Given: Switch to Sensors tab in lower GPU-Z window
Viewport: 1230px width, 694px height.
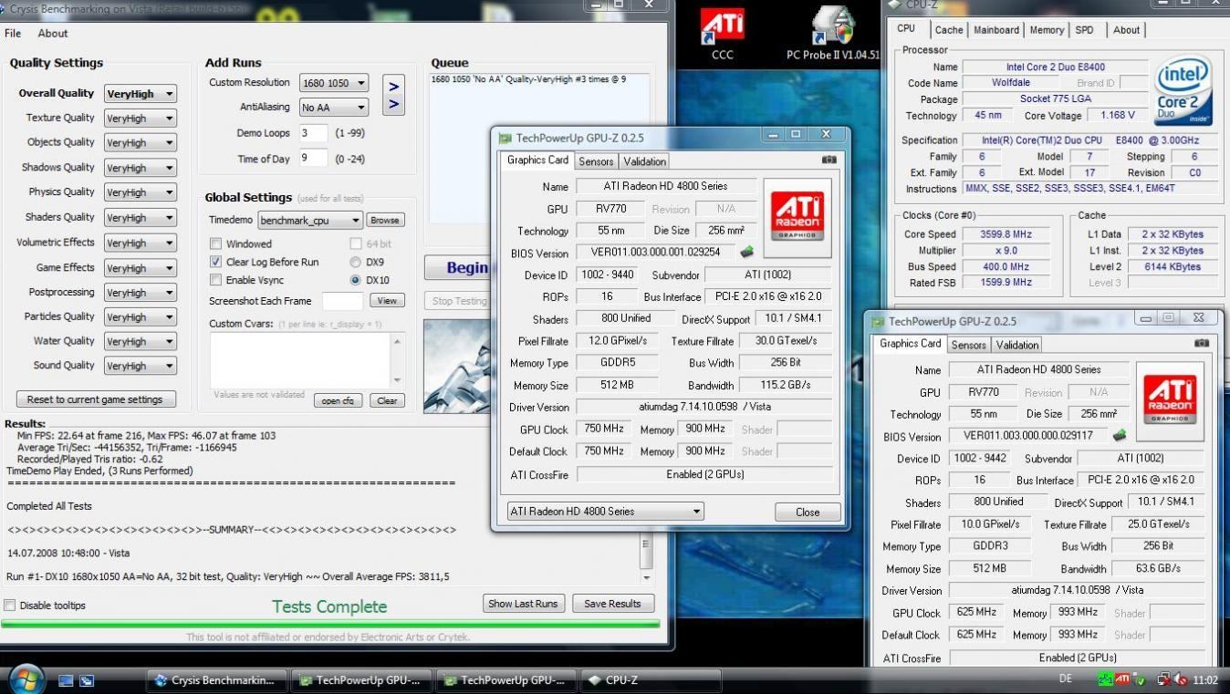Looking at the screenshot, I should (x=968, y=345).
